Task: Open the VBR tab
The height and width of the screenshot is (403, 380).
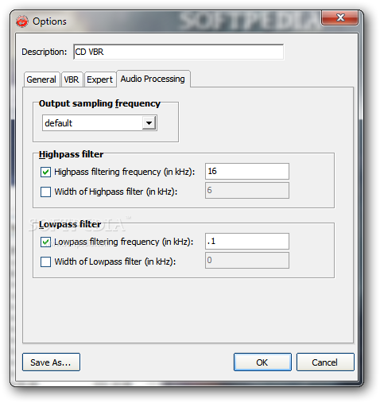Action: pos(72,79)
